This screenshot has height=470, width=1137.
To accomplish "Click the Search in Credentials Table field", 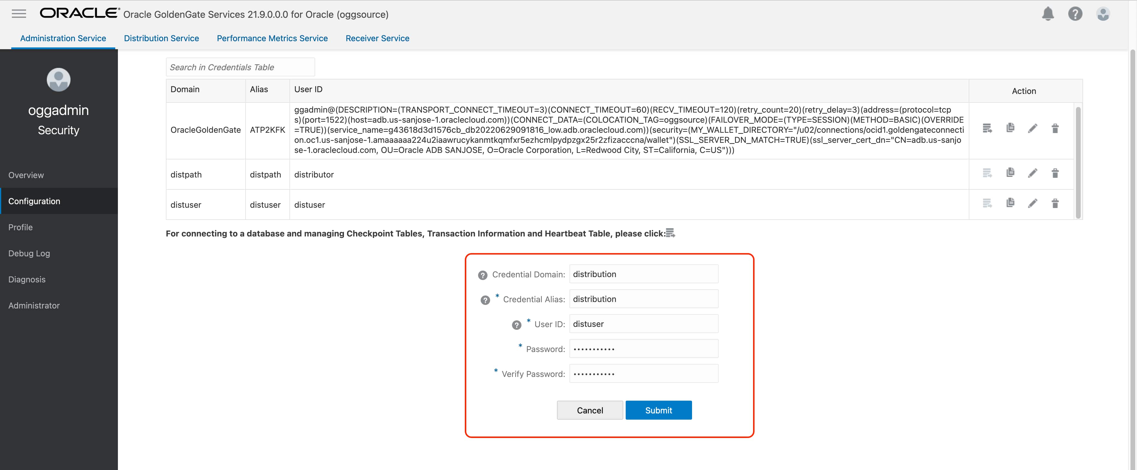I will click(240, 67).
